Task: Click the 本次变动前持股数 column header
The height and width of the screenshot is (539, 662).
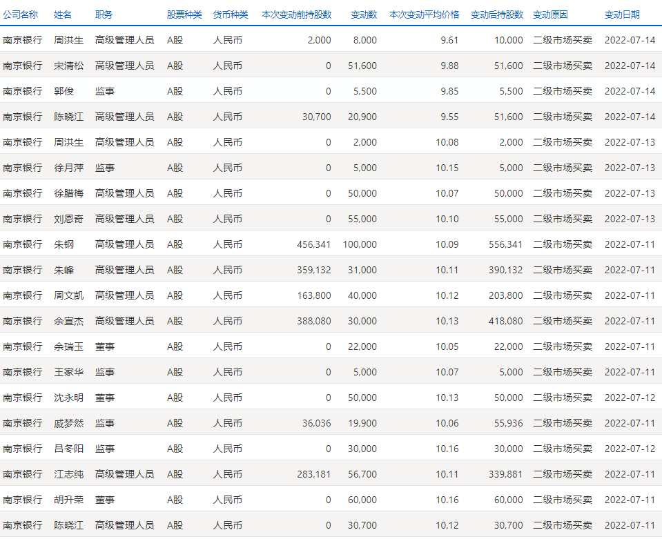Action: [297, 14]
